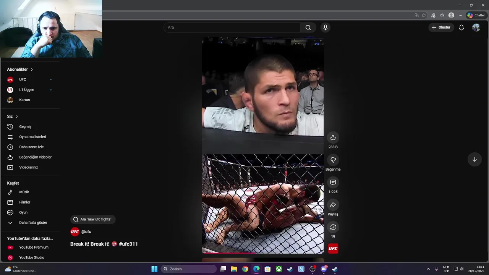The width and height of the screenshot is (489, 275).
Task: Open Müzik in Keşfet section
Action: [31, 192]
